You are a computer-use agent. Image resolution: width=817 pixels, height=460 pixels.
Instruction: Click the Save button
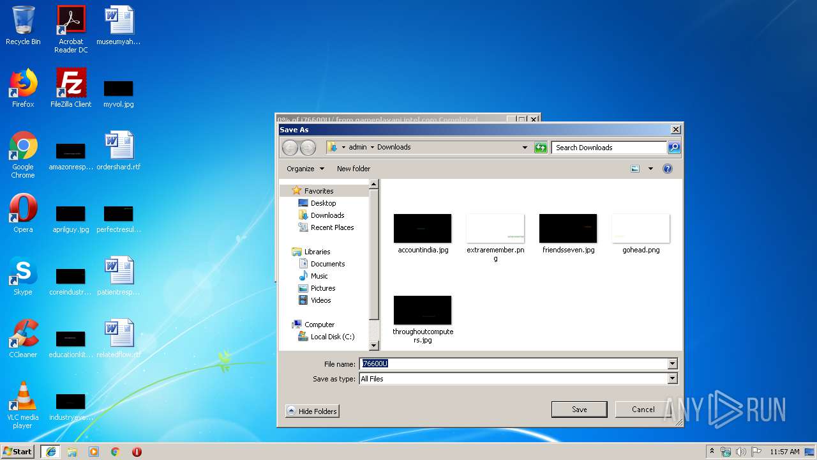[579, 410]
